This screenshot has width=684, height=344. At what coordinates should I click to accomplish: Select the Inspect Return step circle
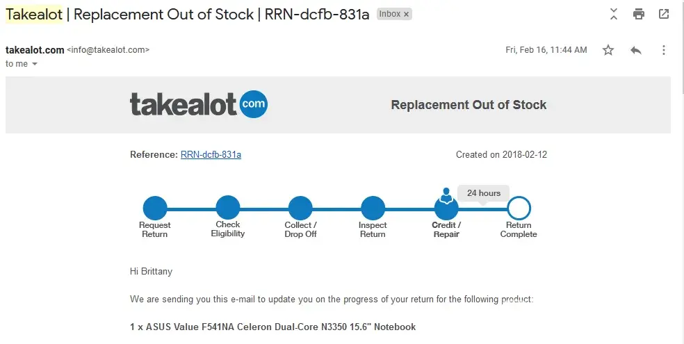373,208
